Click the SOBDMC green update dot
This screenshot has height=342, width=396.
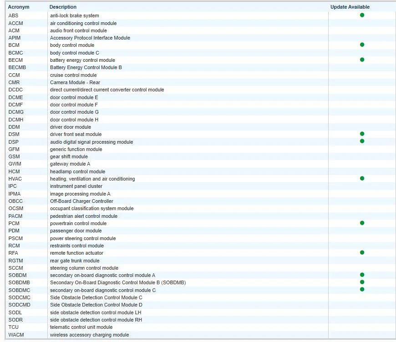pyautogui.click(x=362, y=289)
